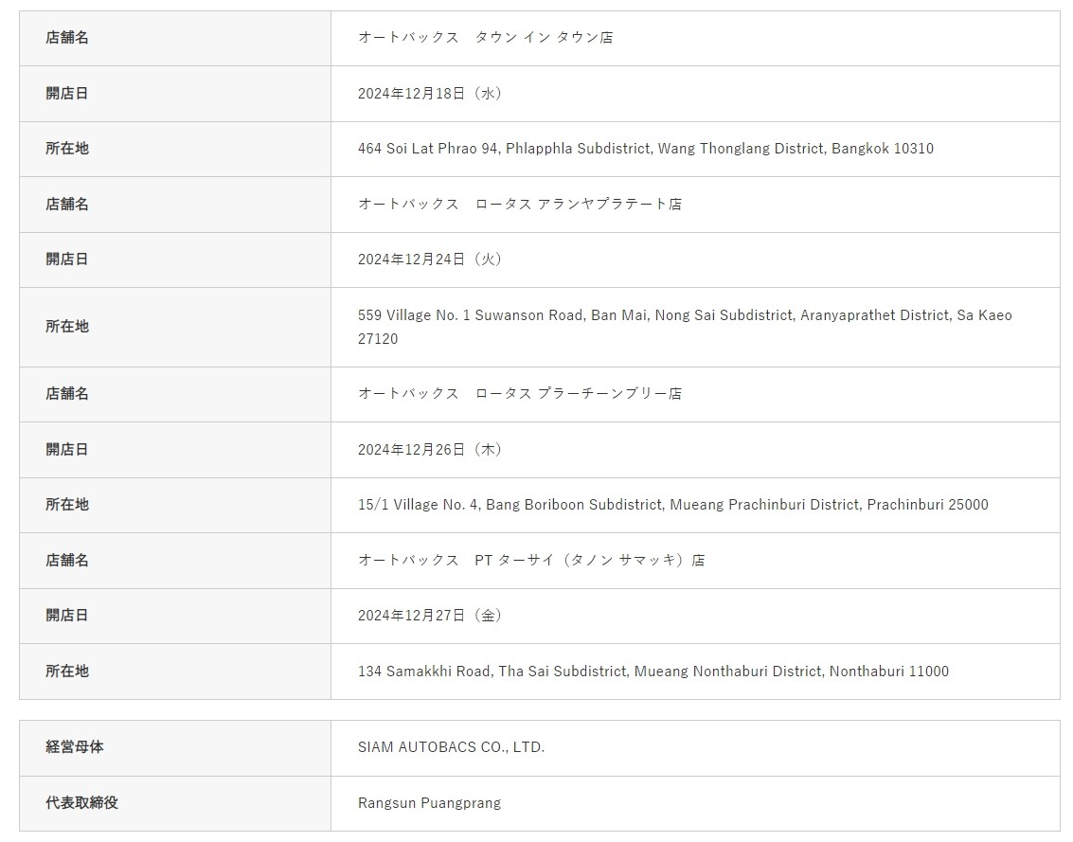This screenshot has width=1073, height=842.
Task: Click the 代表取締役 row label
Action: click(81, 803)
